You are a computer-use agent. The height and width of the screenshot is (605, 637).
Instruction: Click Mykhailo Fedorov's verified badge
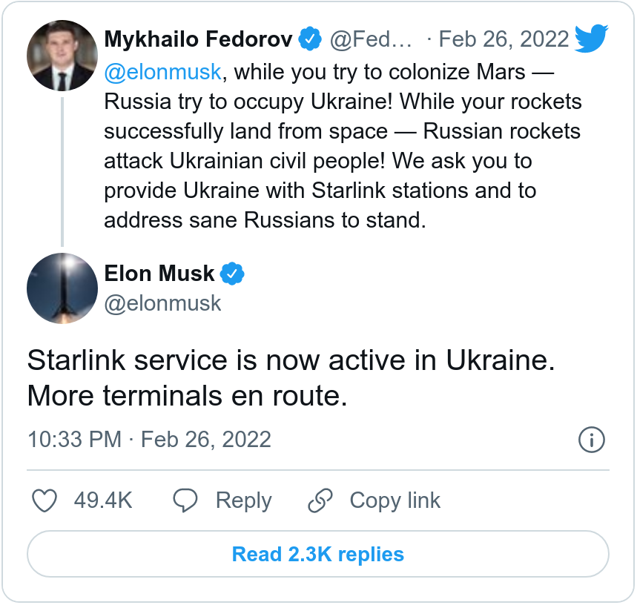click(x=310, y=39)
